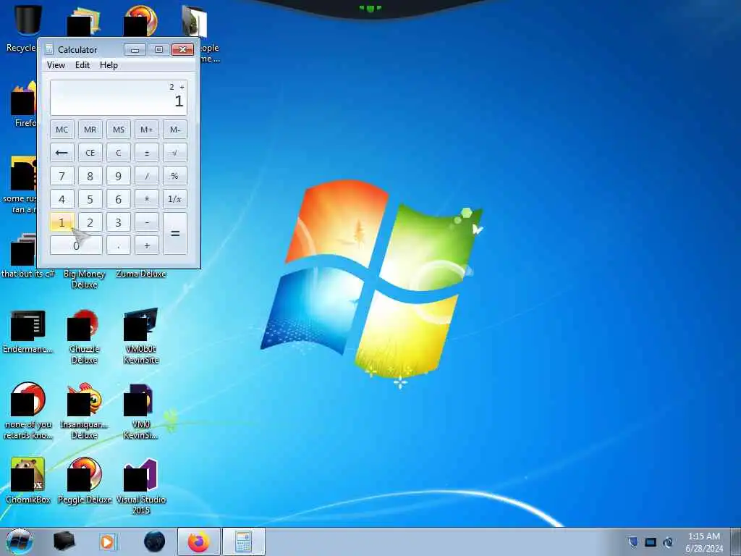Click the equals (=) key
This screenshot has width=741, height=556.
pos(175,234)
